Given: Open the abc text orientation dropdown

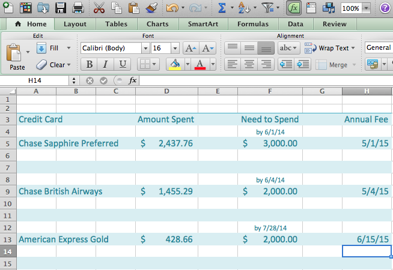Looking at the screenshot, I should coord(288,48).
